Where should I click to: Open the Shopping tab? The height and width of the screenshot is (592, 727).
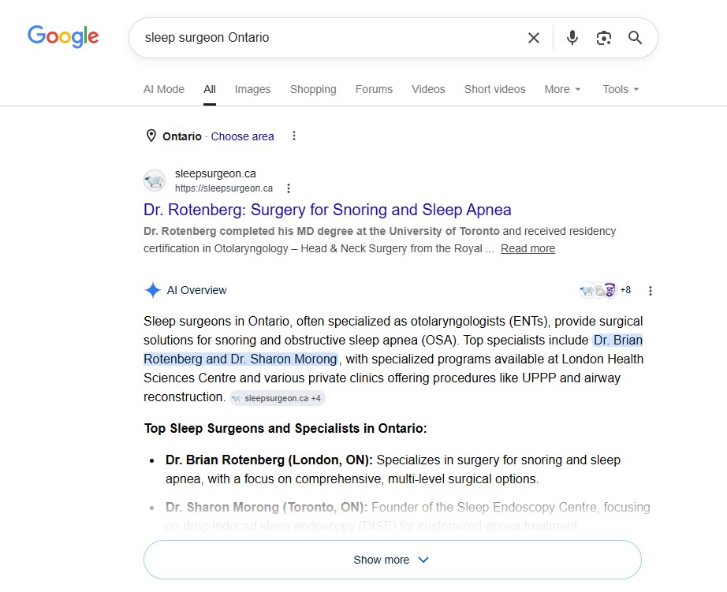pyautogui.click(x=313, y=89)
